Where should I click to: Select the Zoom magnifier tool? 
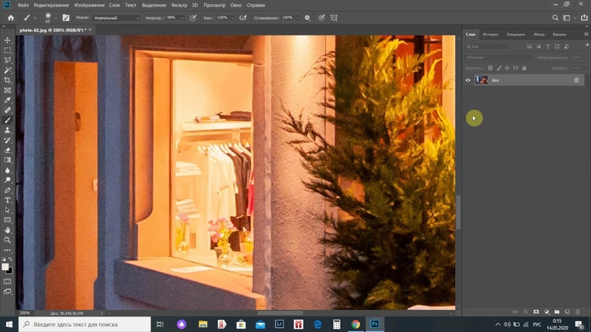point(8,240)
